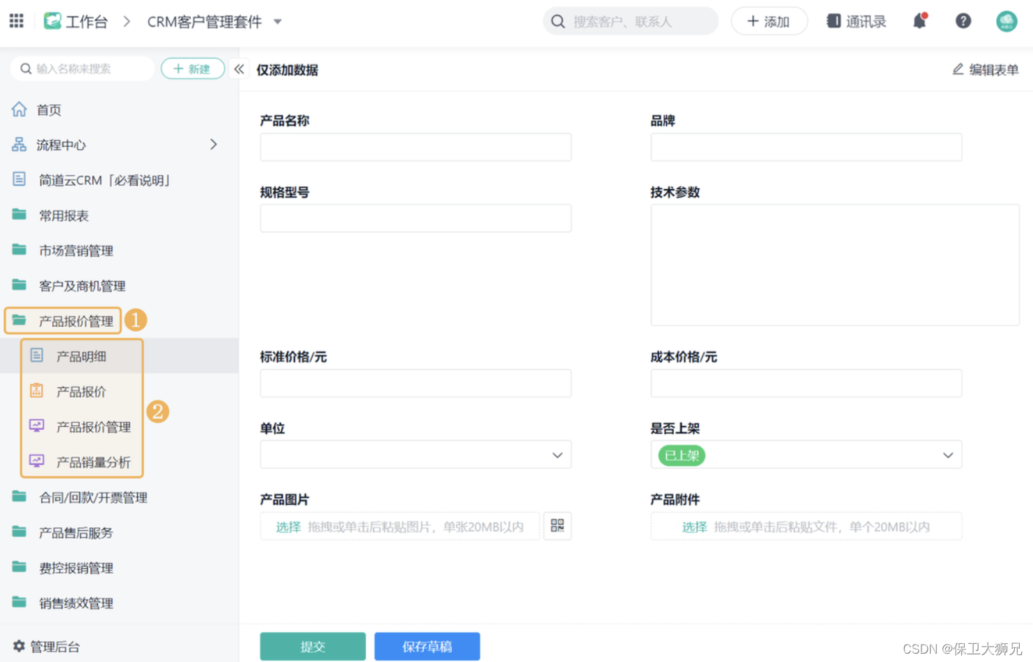Click the 新建 button
Image resolution: width=1033 pixels, height=662 pixels.
coord(192,69)
